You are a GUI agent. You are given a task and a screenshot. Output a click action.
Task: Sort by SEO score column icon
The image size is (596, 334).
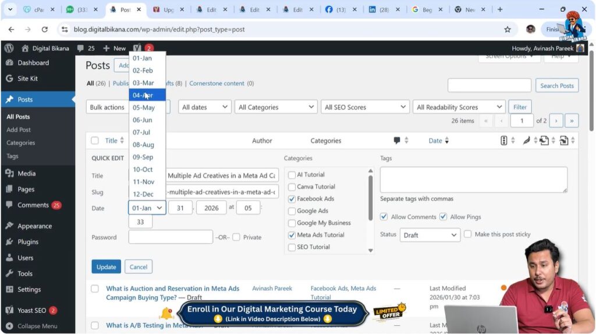[503, 141]
